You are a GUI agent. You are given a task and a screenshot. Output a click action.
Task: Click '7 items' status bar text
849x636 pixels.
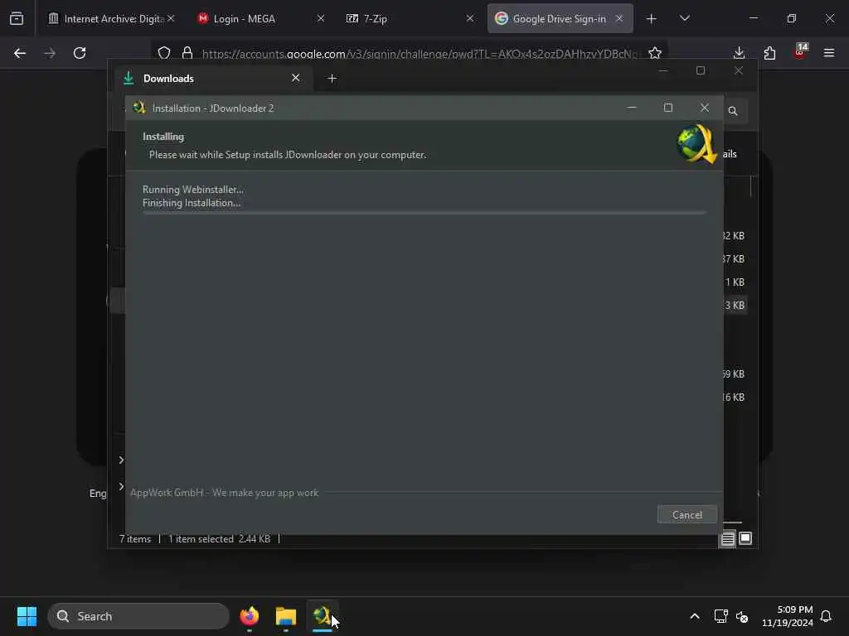(x=135, y=538)
